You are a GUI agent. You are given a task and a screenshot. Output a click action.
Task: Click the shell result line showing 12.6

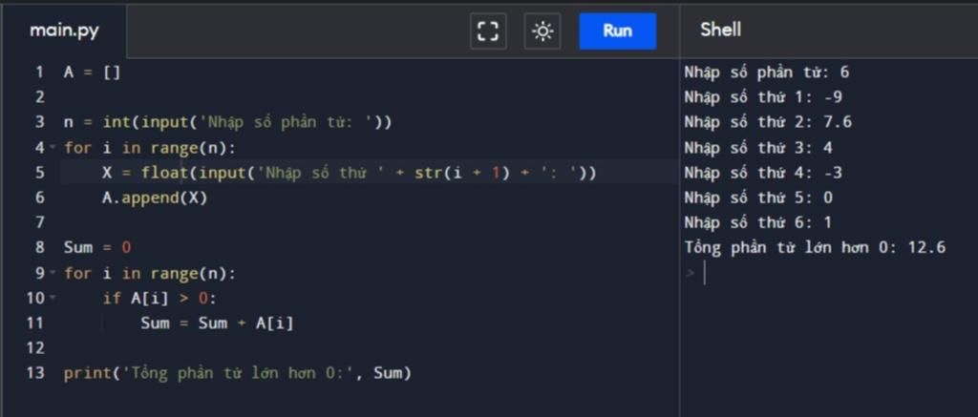[815, 248]
